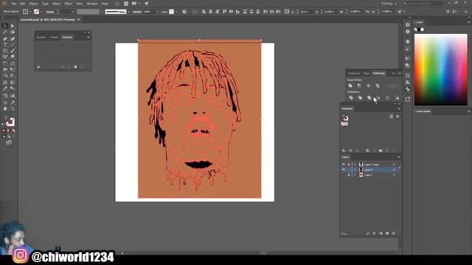The height and width of the screenshot is (265, 472).
Task: Select the Column Graph tool
Action: (x=13, y=96)
